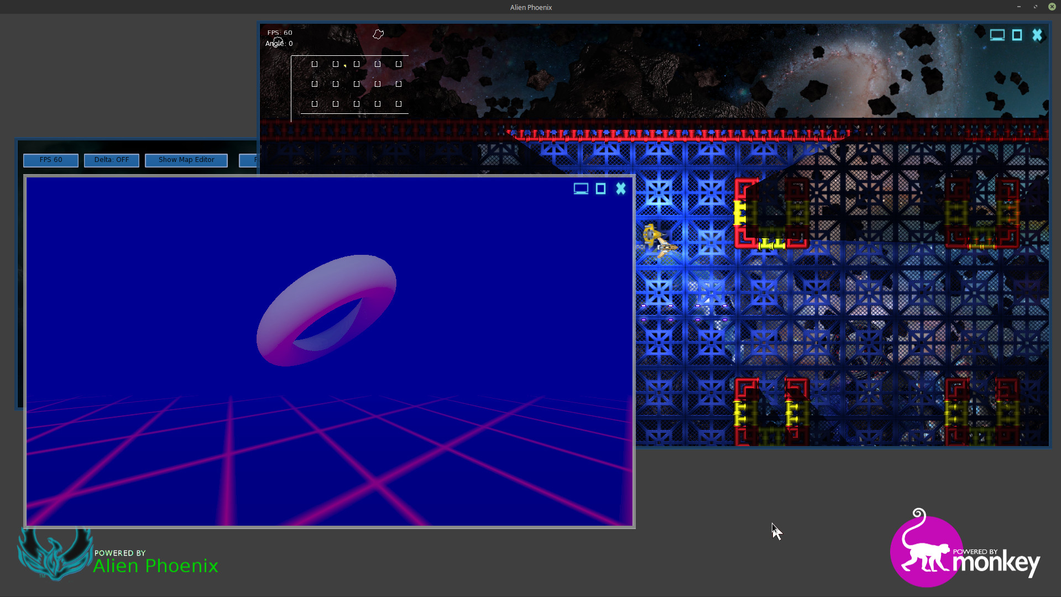Close the torus window with its X icon
The height and width of the screenshot is (597, 1061).
click(x=621, y=189)
